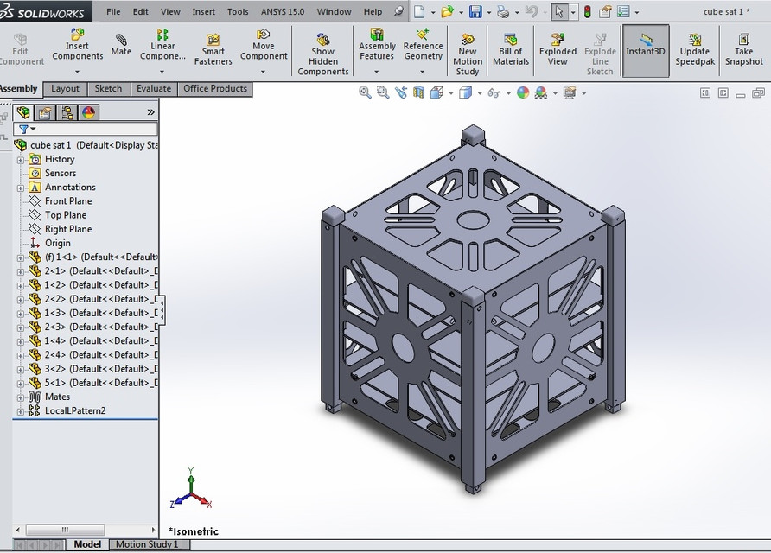Switch to the Evaluate tab

153,88
